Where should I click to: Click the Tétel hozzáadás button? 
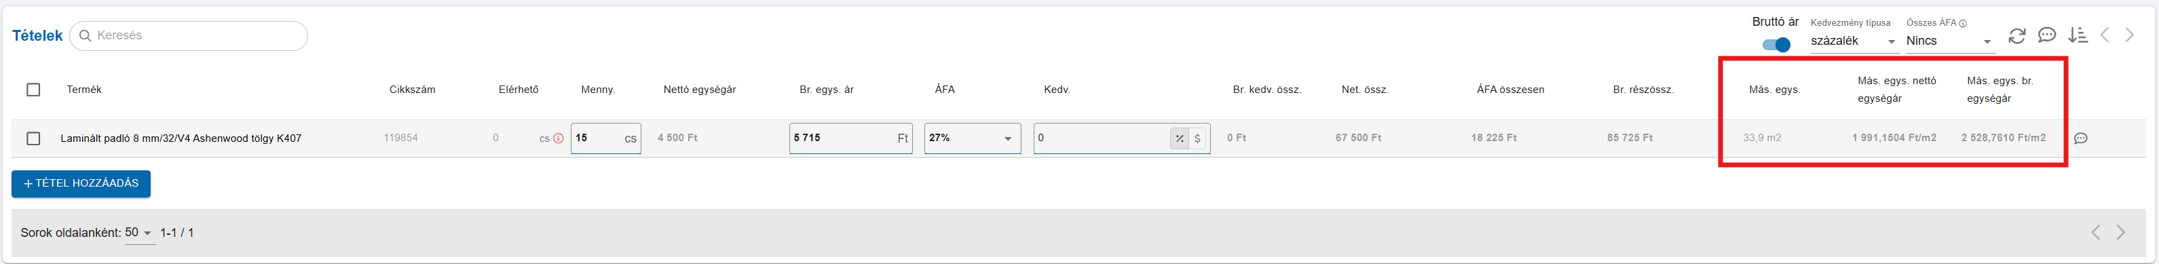tap(81, 183)
